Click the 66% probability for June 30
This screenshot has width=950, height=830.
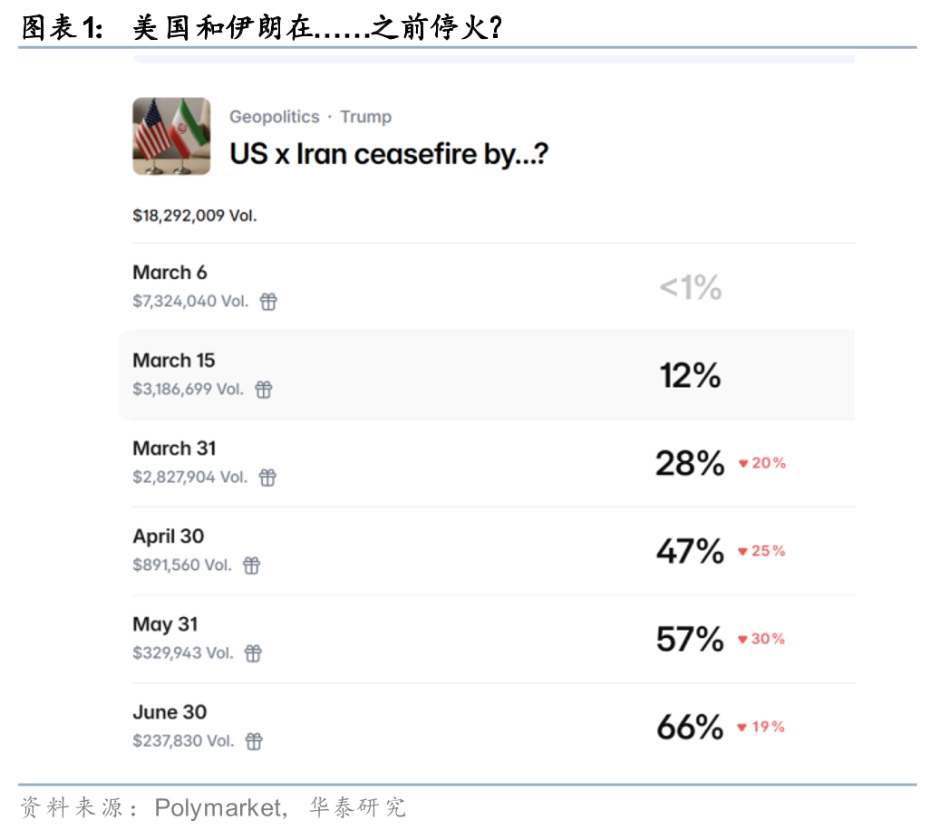(690, 727)
